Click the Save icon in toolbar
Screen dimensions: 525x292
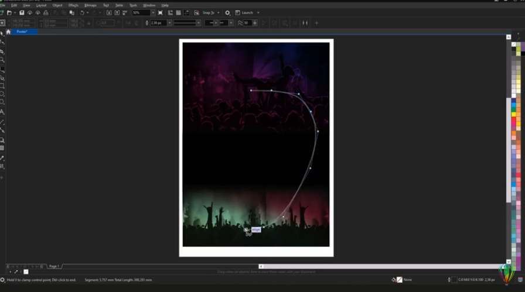pos(22,12)
